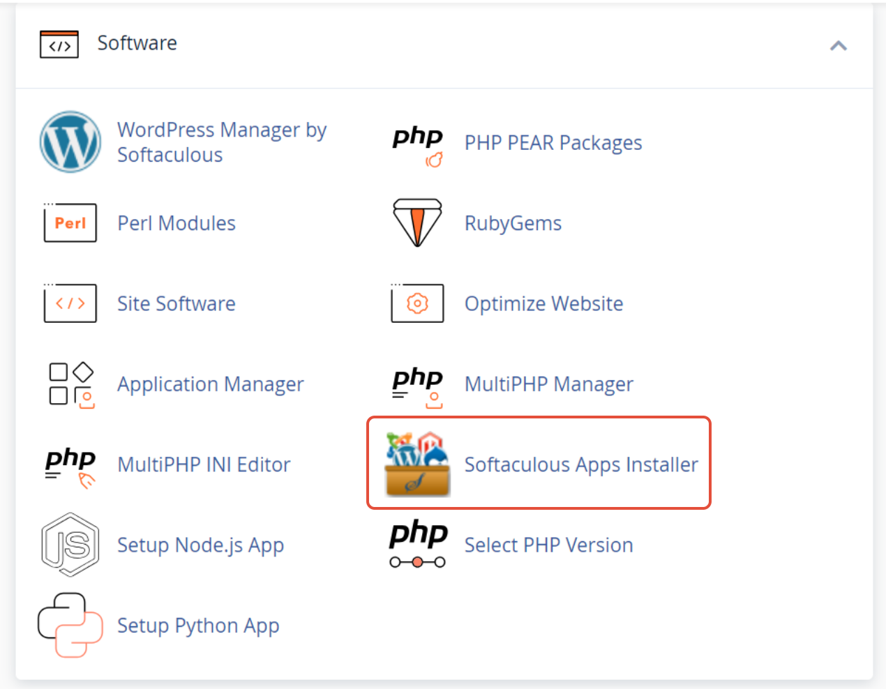Open the Application Manager link

tap(211, 384)
